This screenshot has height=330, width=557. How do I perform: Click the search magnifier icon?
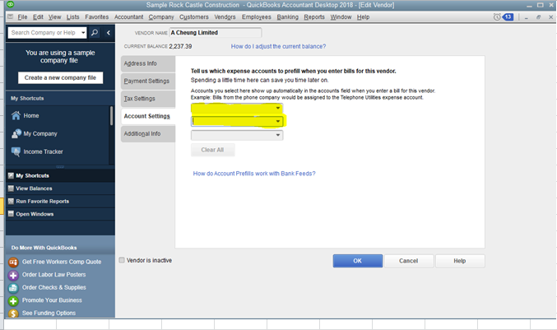coord(95,33)
